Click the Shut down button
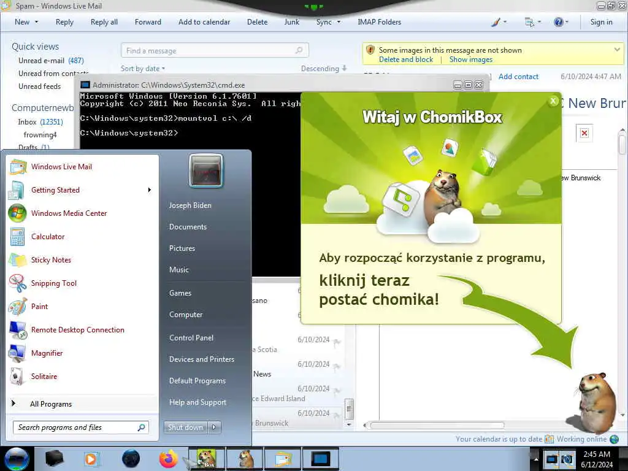This screenshot has width=628, height=471. 186,427
